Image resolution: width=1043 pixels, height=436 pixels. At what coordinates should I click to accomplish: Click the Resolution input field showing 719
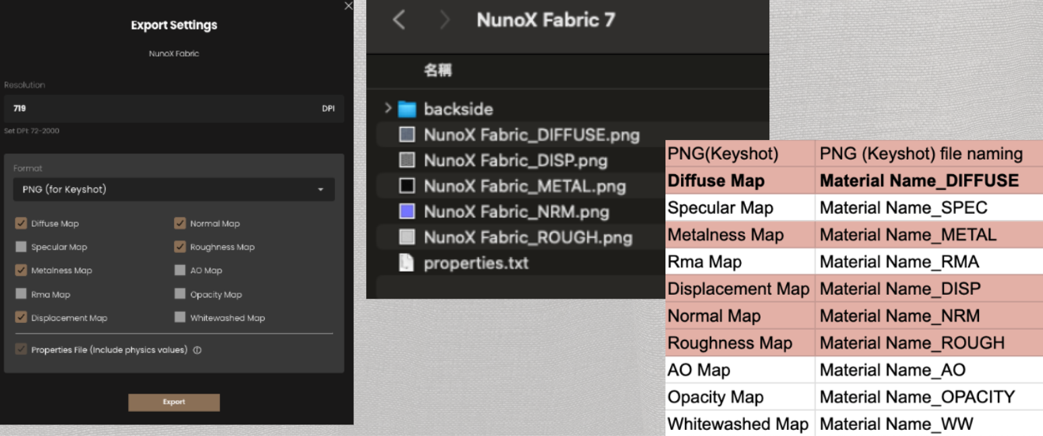pyautogui.click(x=173, y=108)
